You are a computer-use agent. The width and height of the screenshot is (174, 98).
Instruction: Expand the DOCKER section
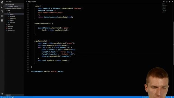14,95
